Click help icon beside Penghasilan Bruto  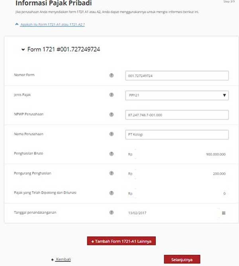[112, 154]
